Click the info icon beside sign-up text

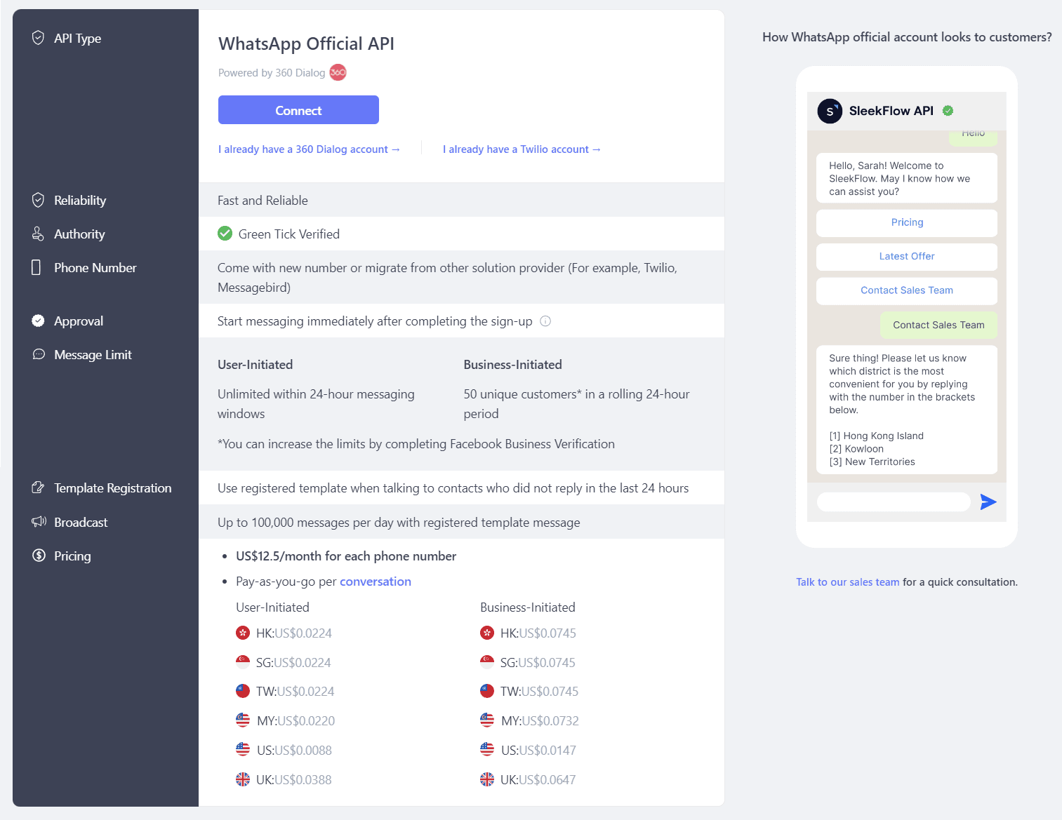(x=545, y=321)
